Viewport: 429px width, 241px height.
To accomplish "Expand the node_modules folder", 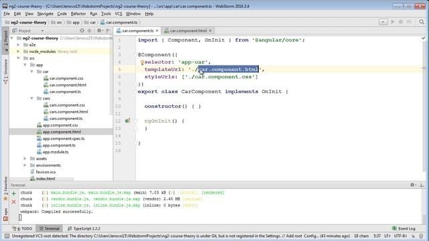I will (x=18, y=52).
